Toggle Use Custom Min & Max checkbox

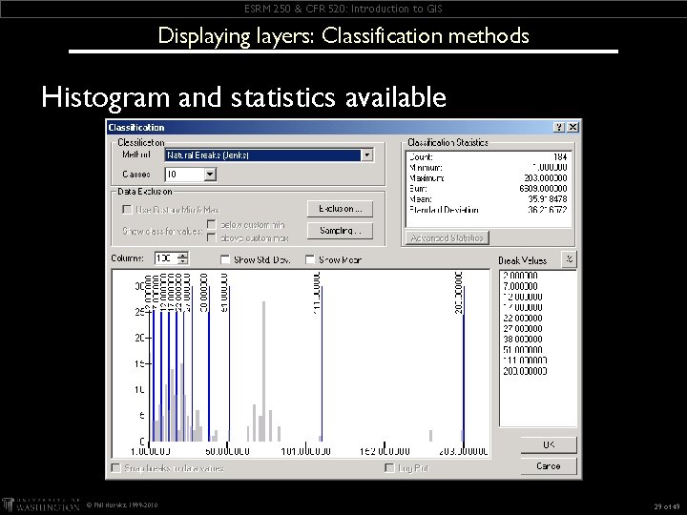tap(127, 209)
